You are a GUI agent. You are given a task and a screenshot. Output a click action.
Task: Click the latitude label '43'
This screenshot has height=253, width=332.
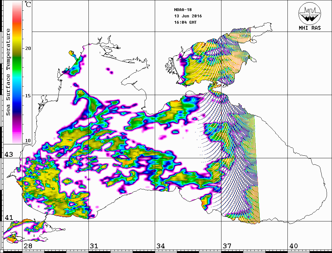point(9,154)
